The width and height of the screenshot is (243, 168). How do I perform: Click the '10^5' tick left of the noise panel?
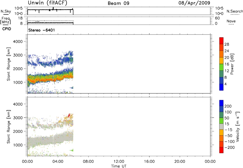tap(19, 8)
